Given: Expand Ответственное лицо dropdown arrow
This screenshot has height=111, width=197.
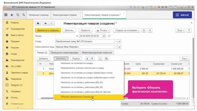Looking at the screenshot, I should point(116,47).
